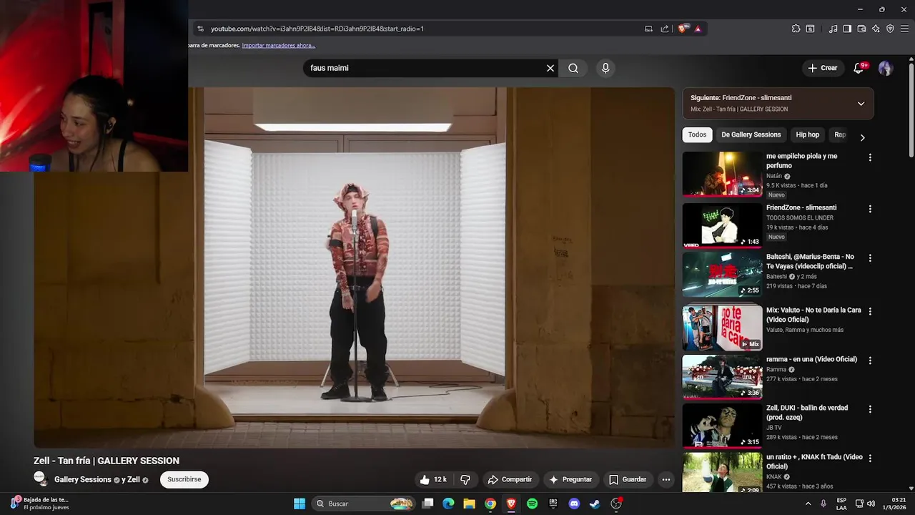Open options for 'Mix: Valuto' entry
Screen dimensions: 915x515
[x=870, y=311]
